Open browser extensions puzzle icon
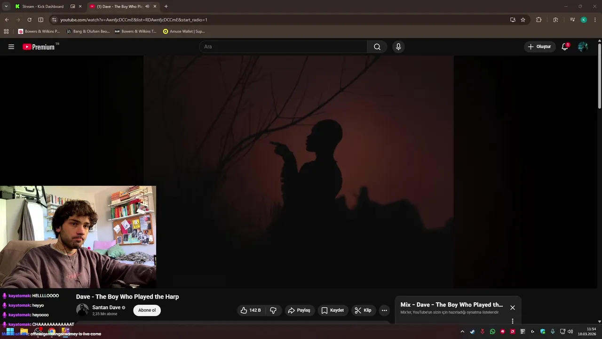Viewport: 602px width, 339px height. coord(539,20)
